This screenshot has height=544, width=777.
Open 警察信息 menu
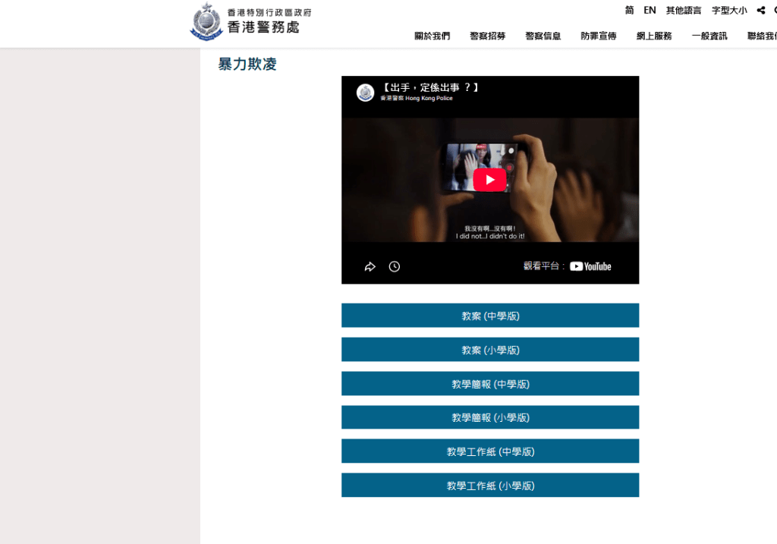click(543, 36)
